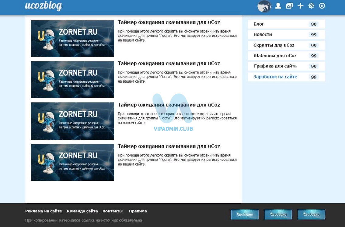Click the copyright notice text in footer
The image size is (345, 227).
pyautogui.click(x=84, y=220)
